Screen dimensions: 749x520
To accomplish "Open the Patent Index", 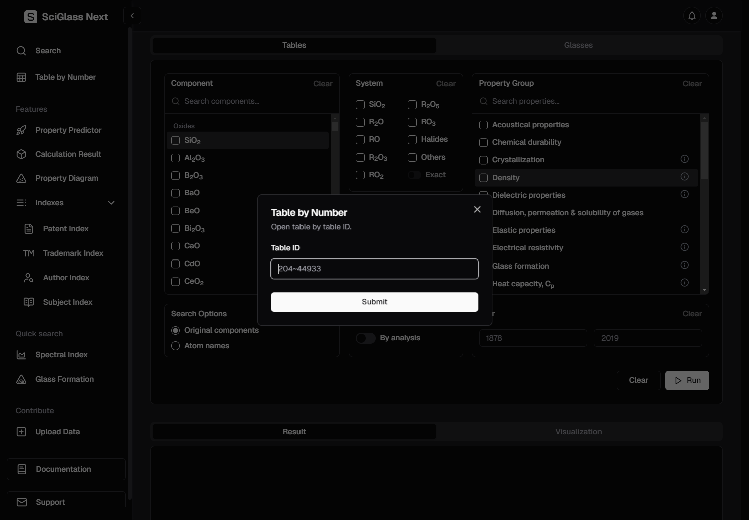I will pos(65,229).
